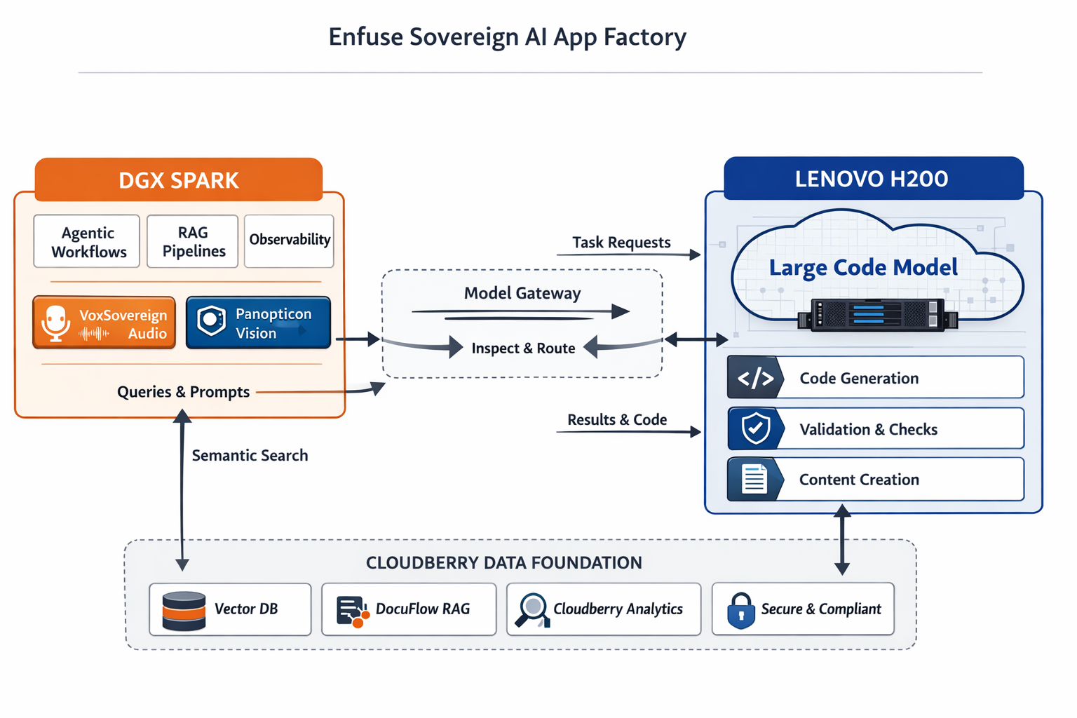Viewport: 1077px width, 718px height.
Task: Click the shield checkmark icon beside Validation & Checks
Action: click(756, 428)
